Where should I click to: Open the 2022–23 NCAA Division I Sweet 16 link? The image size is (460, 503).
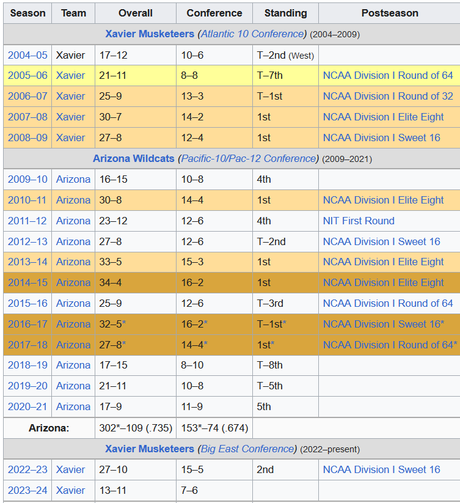(x=381, y=469)
